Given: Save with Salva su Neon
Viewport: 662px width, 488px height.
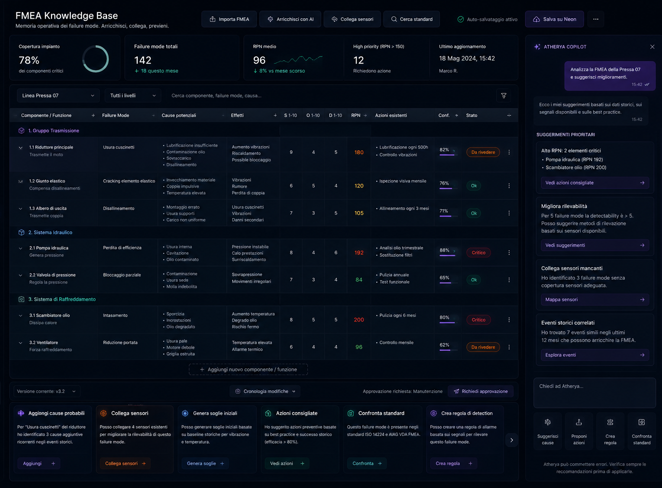Looking at the screenshot, I should 555,19.
